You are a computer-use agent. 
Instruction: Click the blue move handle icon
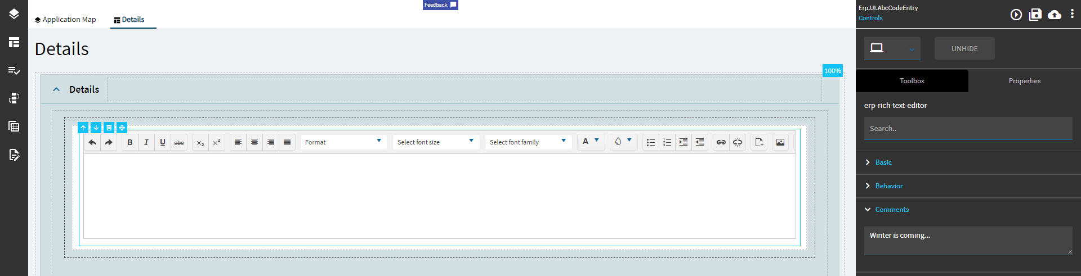click(122, 128)
